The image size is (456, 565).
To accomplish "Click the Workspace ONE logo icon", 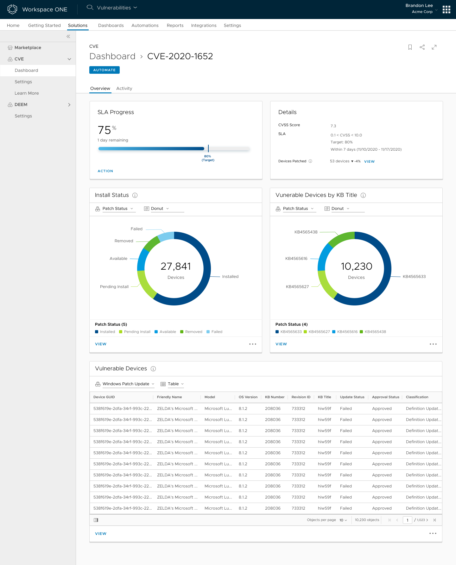I will 12,9.
